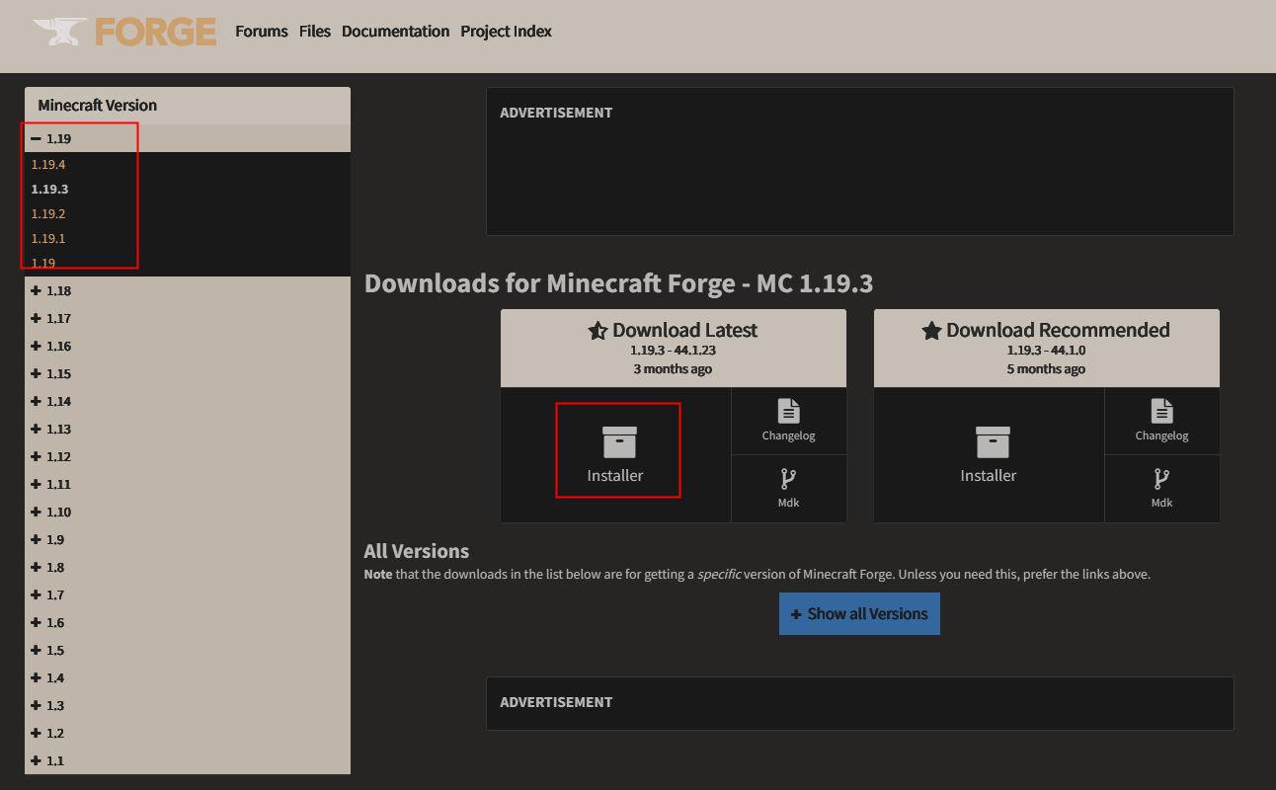Select Minecraft version 1.19.1
The image size is (1276, 790).
(x=48, y=238)
